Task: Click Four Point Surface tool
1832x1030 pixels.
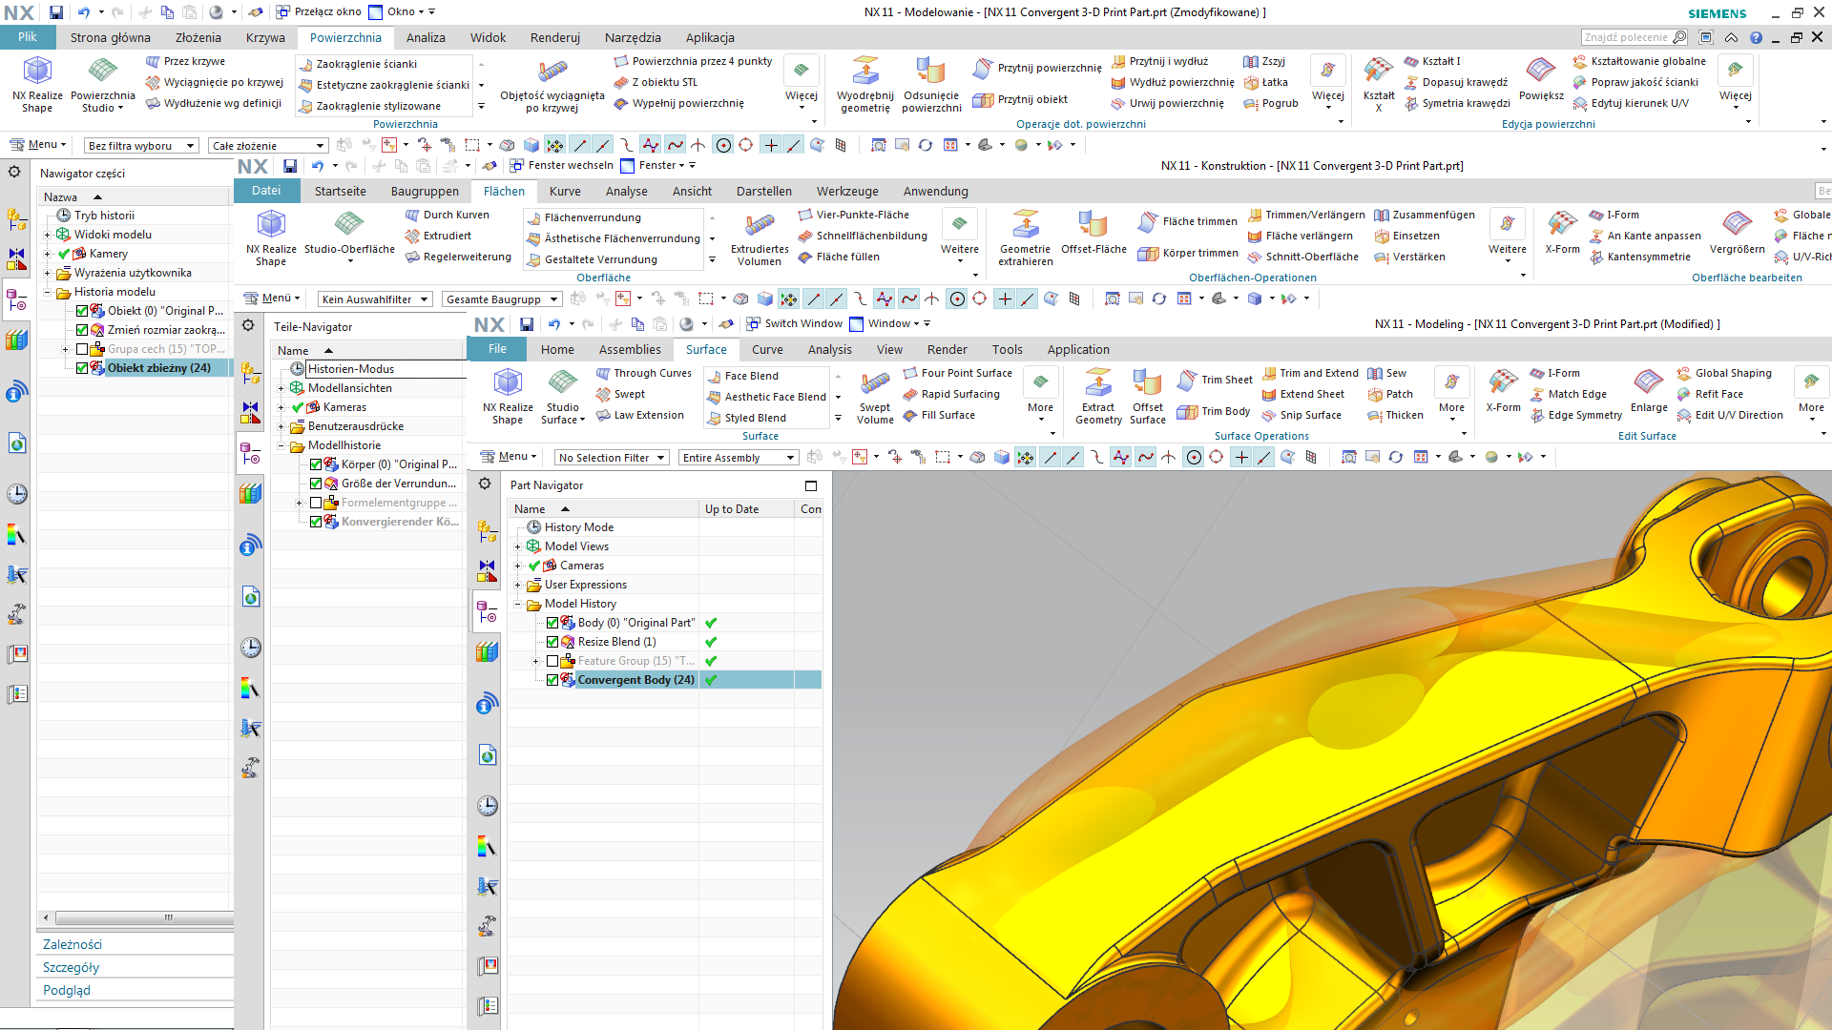Action: pos(957,373)
